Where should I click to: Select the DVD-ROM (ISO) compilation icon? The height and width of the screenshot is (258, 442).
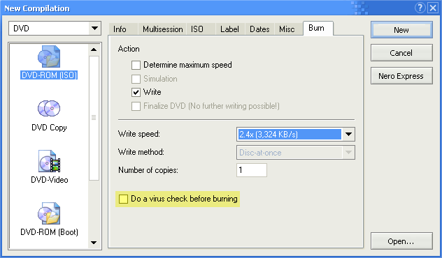49,56
